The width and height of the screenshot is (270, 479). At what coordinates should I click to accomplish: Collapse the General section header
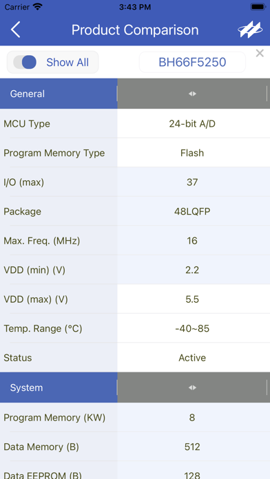59,94
